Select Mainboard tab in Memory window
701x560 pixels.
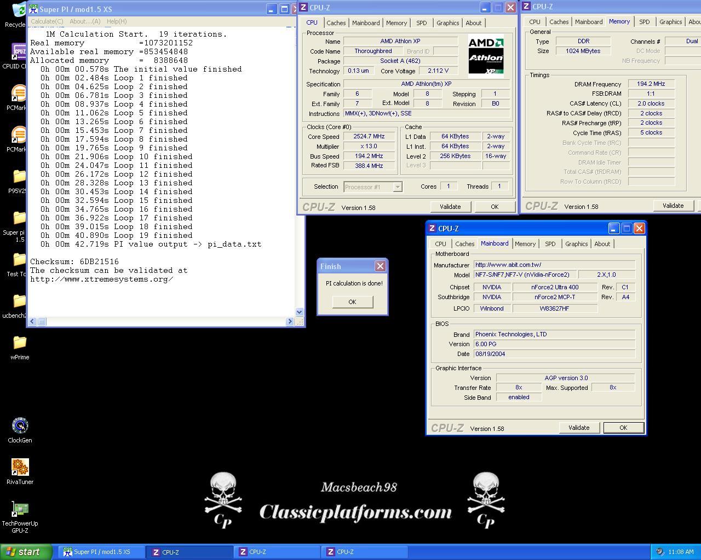pos(589,22)
